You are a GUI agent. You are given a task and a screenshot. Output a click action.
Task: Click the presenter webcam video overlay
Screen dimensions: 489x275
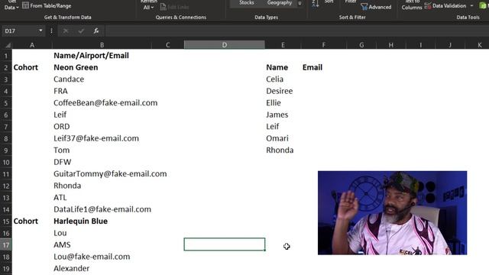tap(392, 213)
